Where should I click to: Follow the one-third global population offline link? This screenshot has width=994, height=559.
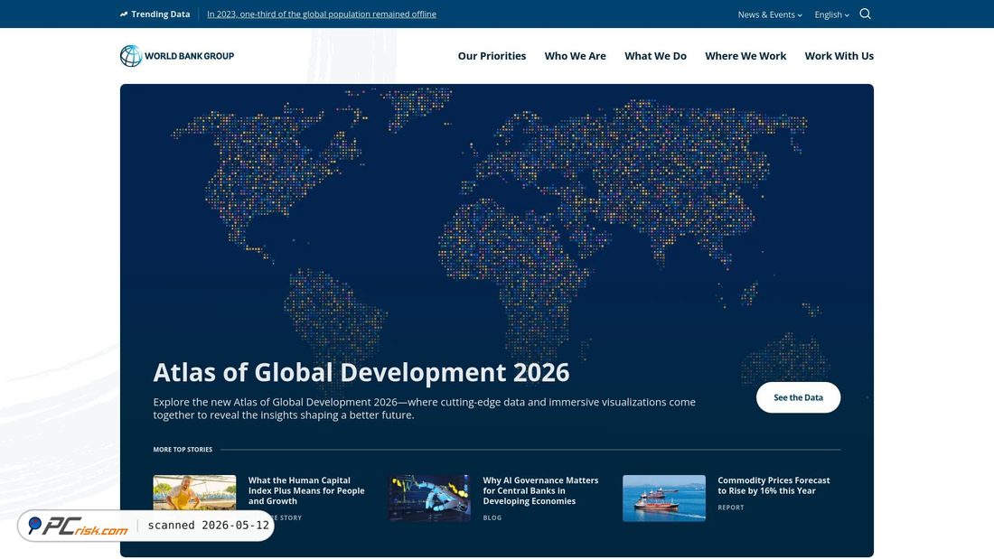click(322, 14)
